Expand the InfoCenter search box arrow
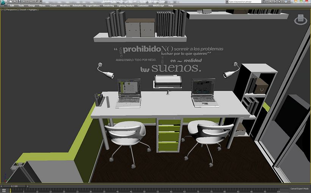The height and width of the screenshot is (193, 311). click(227, 2)
